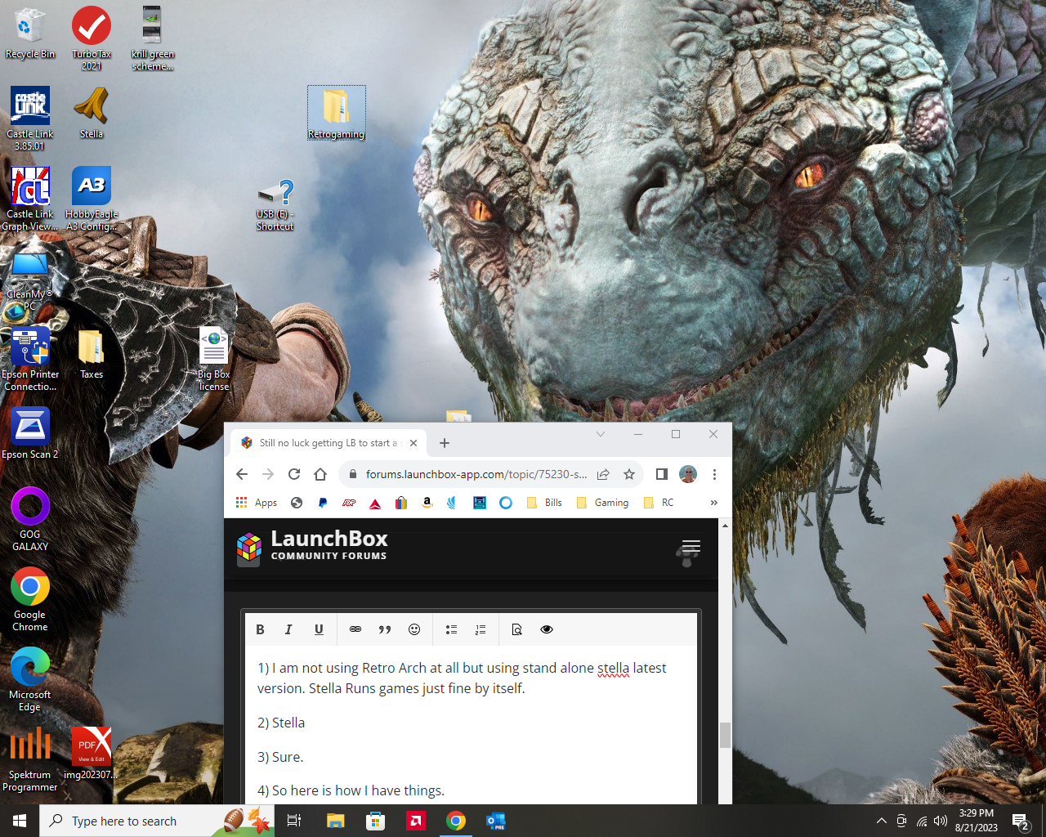
Task: Select the Epson Scan 2 desktop icon
Action: point(30,433)
